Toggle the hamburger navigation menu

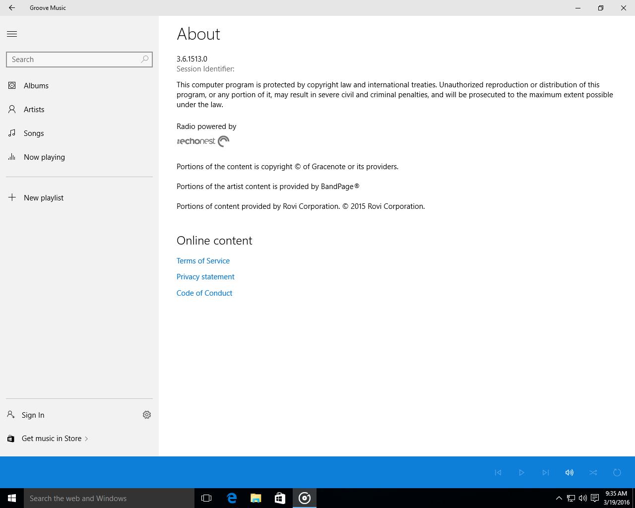12,34
